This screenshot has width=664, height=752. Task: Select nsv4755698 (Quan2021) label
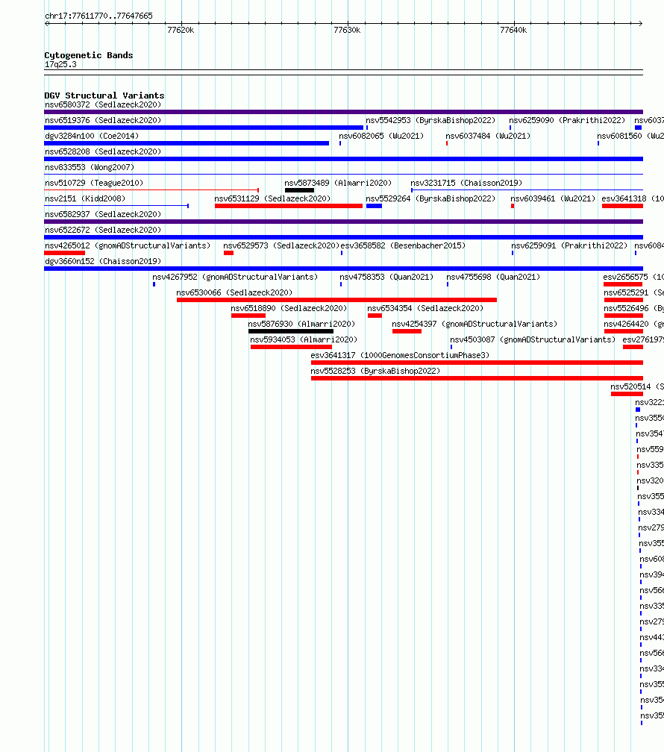coord(493,278)
